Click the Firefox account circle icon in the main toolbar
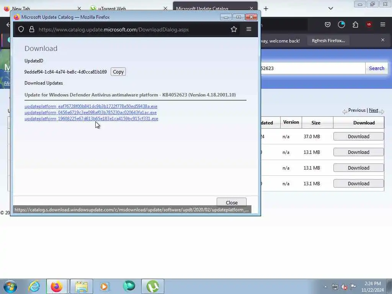 pyautogui.click(x=341, y=24)
